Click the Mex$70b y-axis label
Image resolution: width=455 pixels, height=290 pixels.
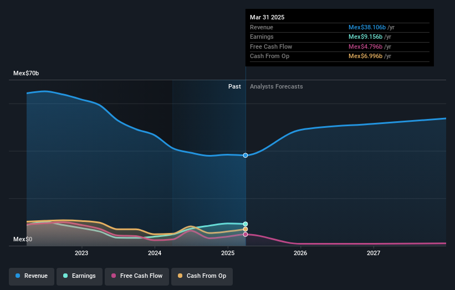pos(26,73)
